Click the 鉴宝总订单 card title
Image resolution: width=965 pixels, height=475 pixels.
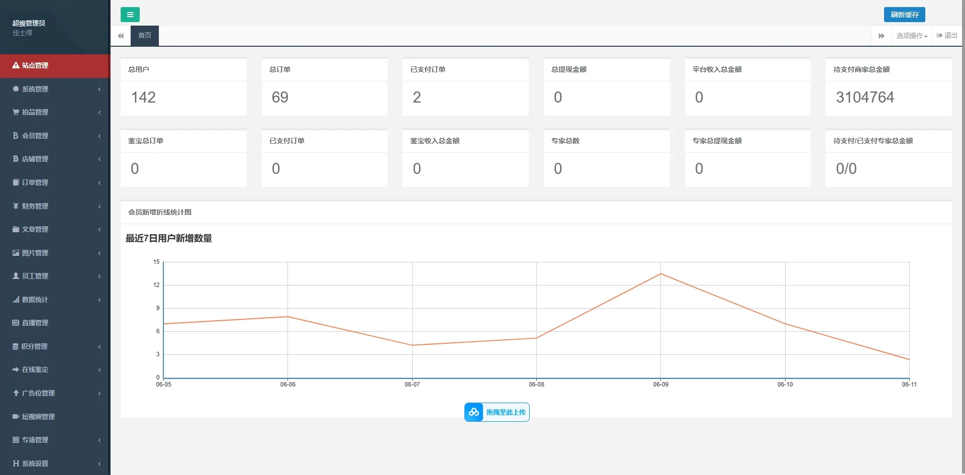[x=146, y=141]
